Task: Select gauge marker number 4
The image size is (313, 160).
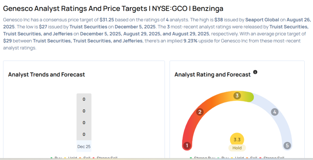Action: [x=275, y=112]
